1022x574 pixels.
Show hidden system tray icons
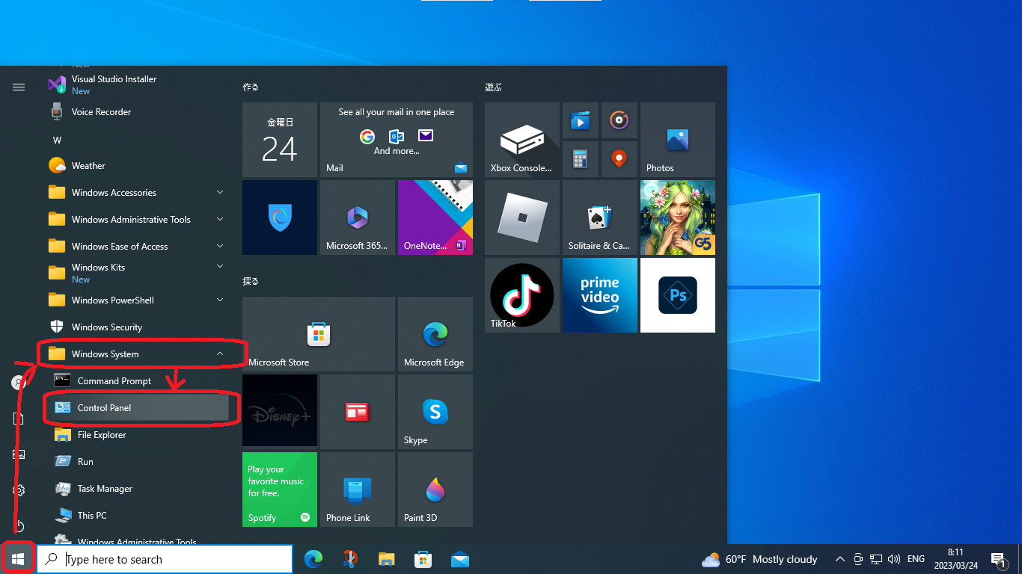pos(839,559)
